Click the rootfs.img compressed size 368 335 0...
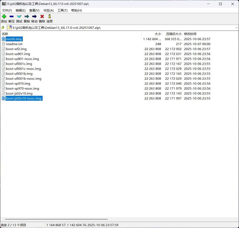Image resolution: width=239 pixels, height=228 pixels. pyautogui.click(x=173, y=39)
